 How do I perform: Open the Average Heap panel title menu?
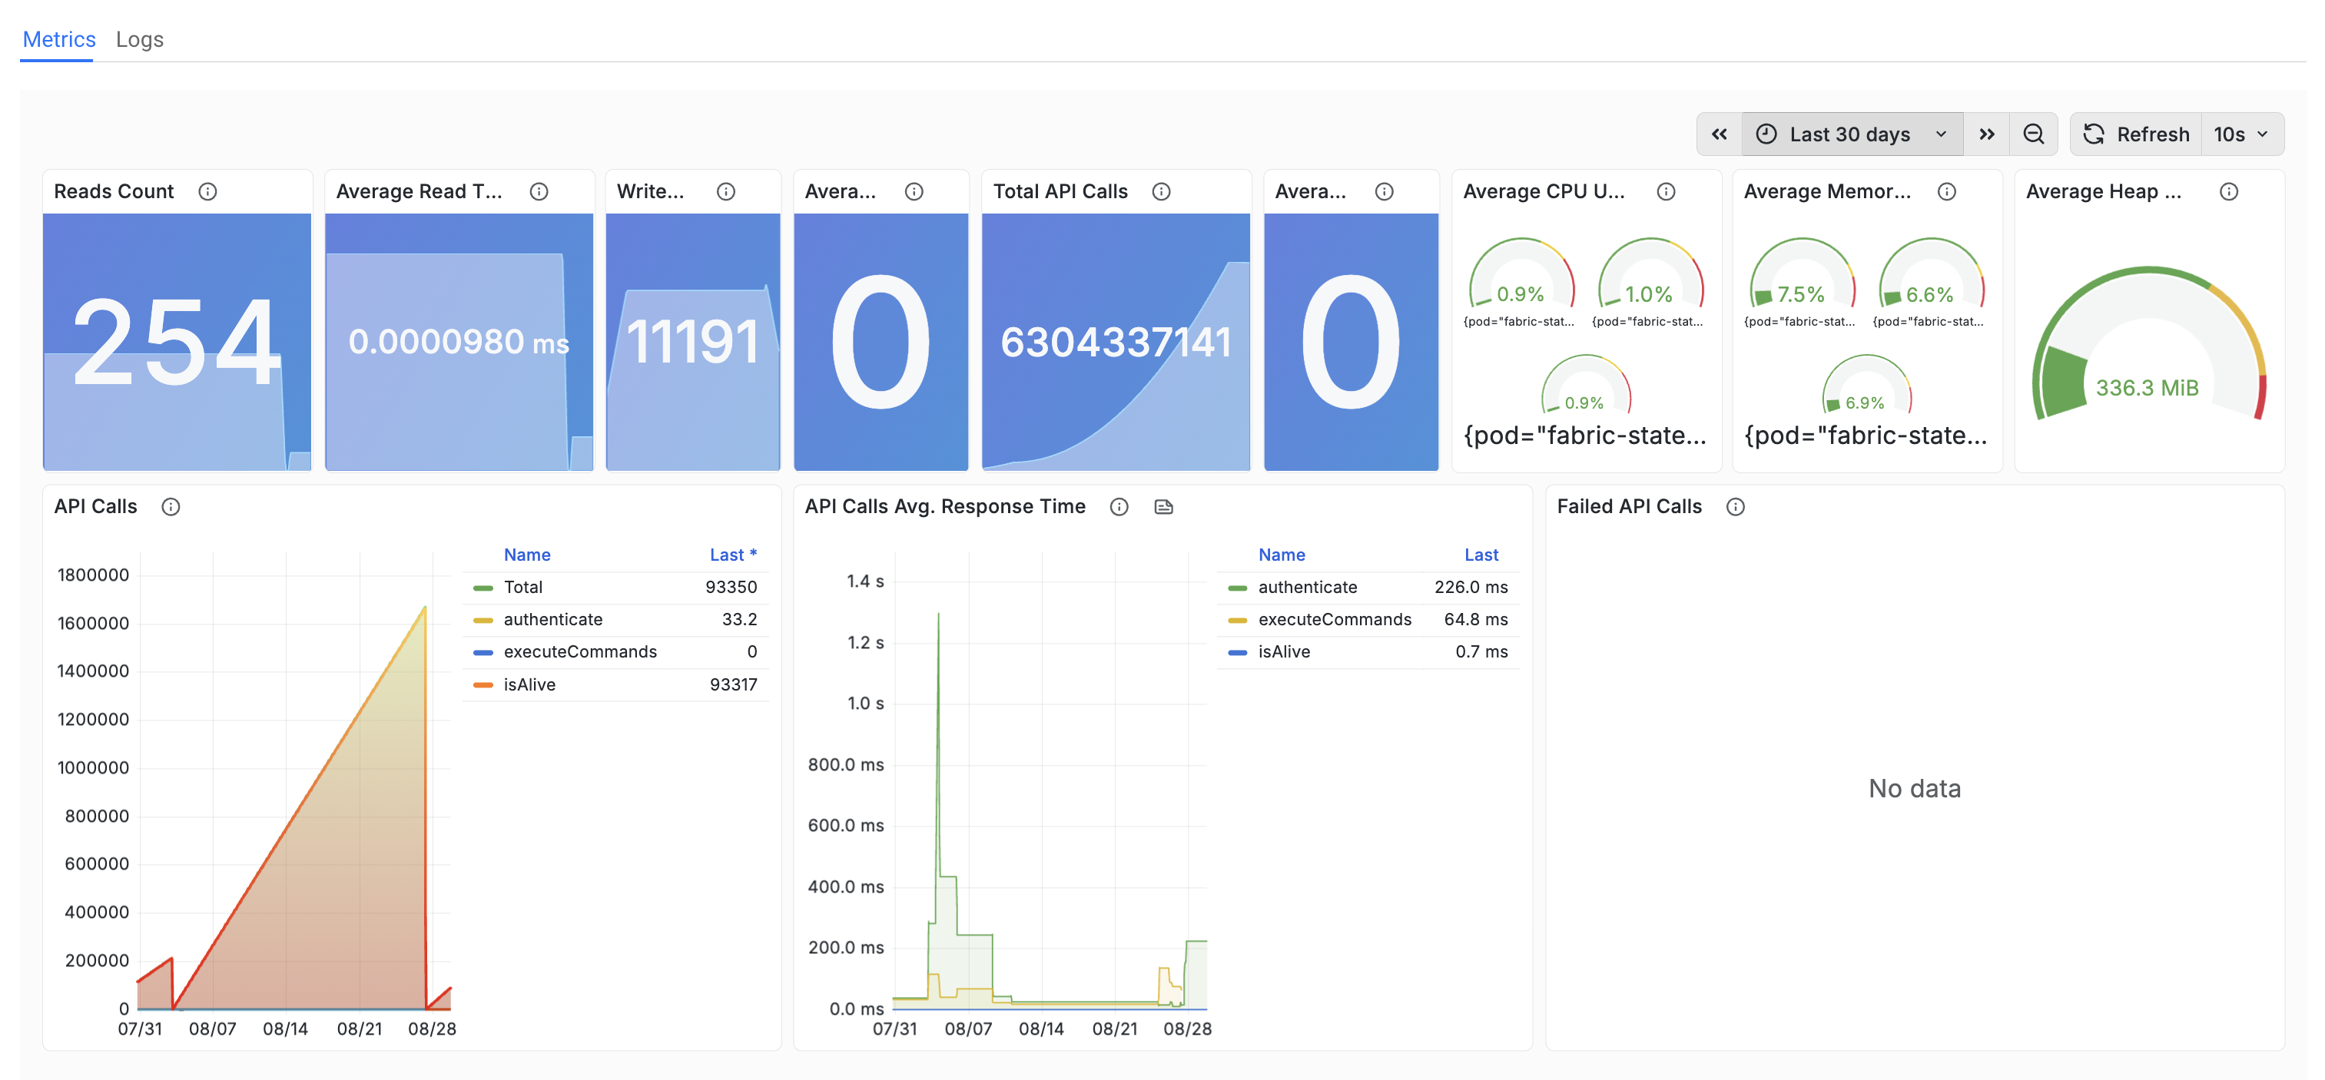coord(2103,191)
